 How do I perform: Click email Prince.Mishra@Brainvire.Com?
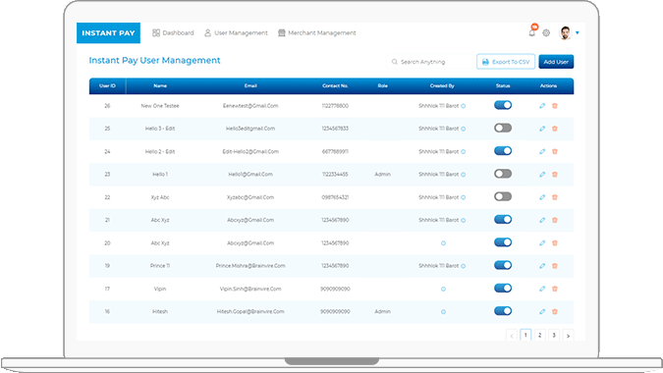click(250, 266)
